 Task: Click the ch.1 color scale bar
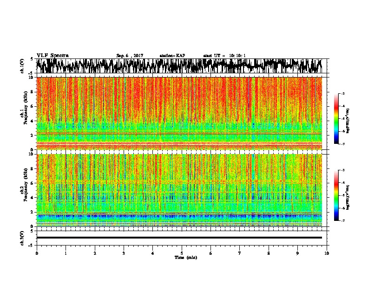point(336,119)
